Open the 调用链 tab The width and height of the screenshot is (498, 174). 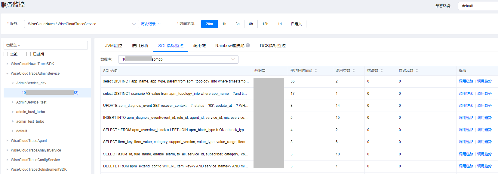pos(199,46)
